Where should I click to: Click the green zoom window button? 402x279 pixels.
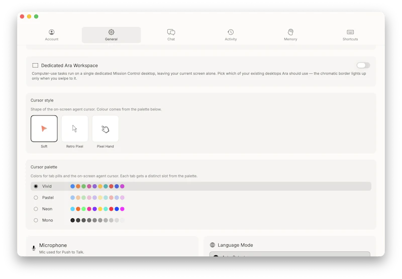36,17
